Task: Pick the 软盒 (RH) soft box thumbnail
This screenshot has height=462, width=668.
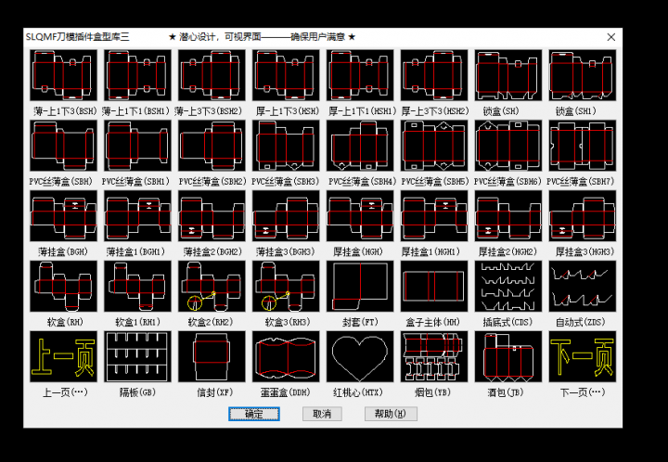Action: [x=63, y=287]
